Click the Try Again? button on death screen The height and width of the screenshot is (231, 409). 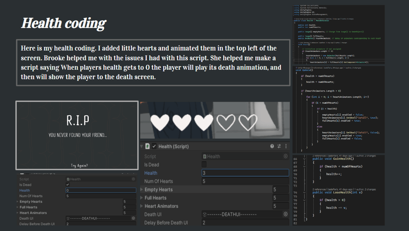coord(79,166)
